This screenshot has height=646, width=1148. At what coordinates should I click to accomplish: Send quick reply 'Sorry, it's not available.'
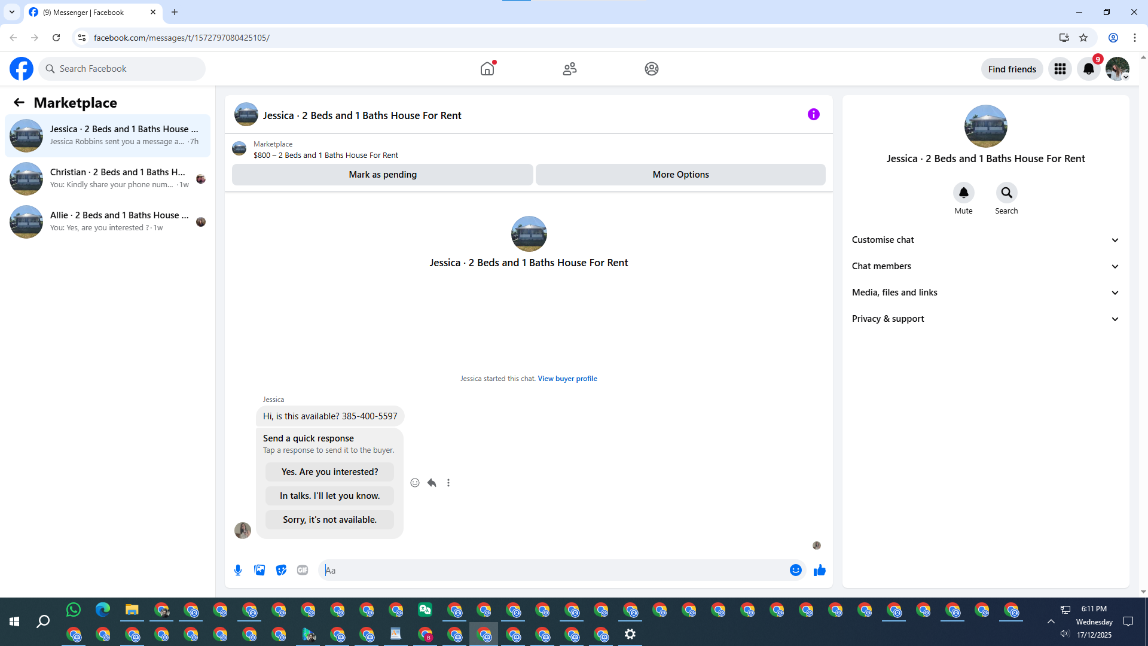[329, 520]
